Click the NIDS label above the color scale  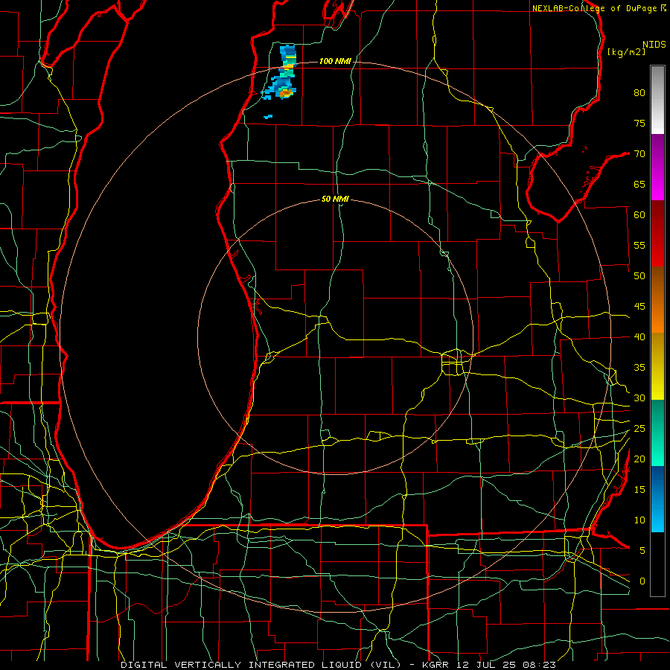[654, 45]
